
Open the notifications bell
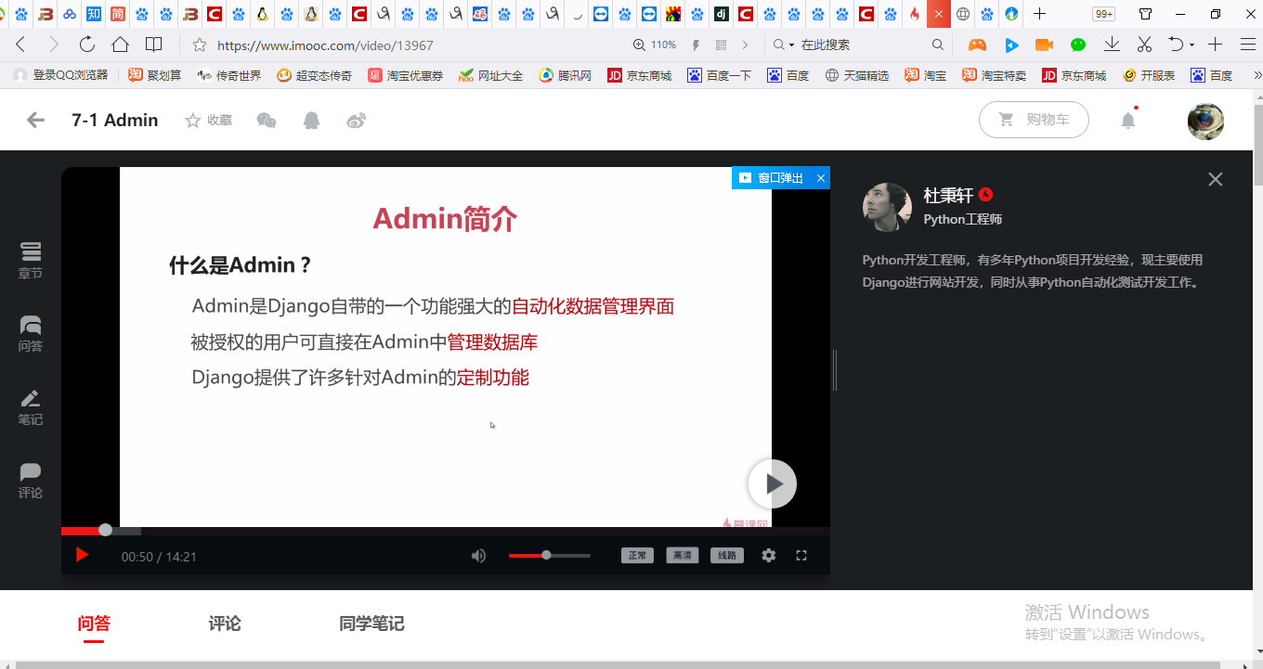(x=1128, y=120)
